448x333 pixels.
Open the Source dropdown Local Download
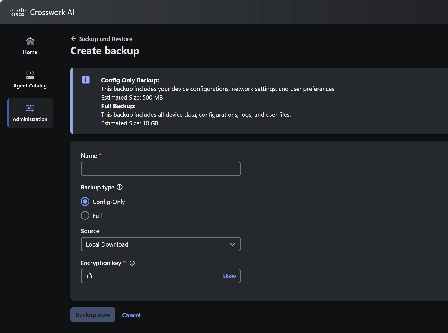tap(161, 244)
